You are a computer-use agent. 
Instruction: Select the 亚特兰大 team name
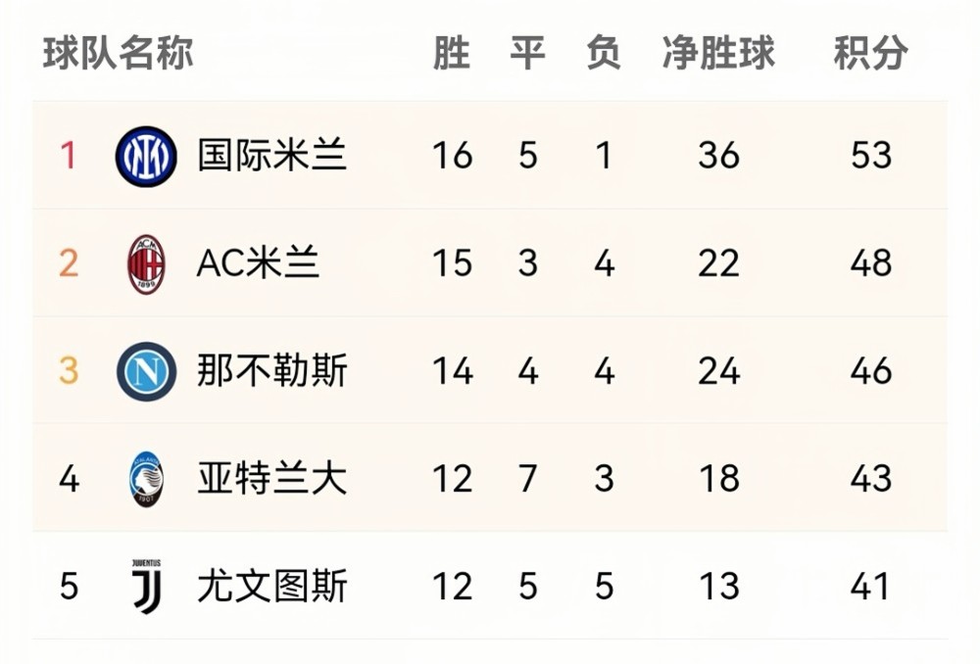(271, 479)
